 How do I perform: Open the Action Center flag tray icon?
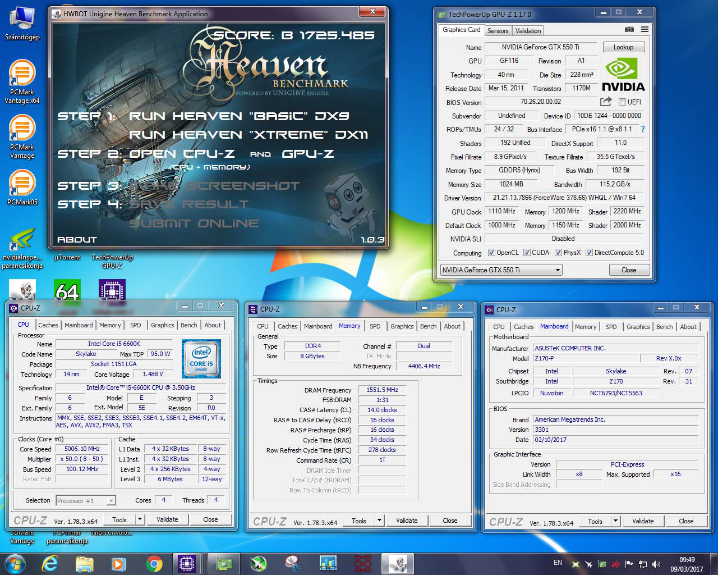[x=629, y=564]
